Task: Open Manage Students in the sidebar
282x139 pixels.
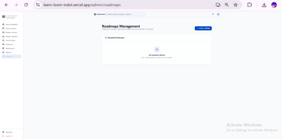Action: click(12, 36)
